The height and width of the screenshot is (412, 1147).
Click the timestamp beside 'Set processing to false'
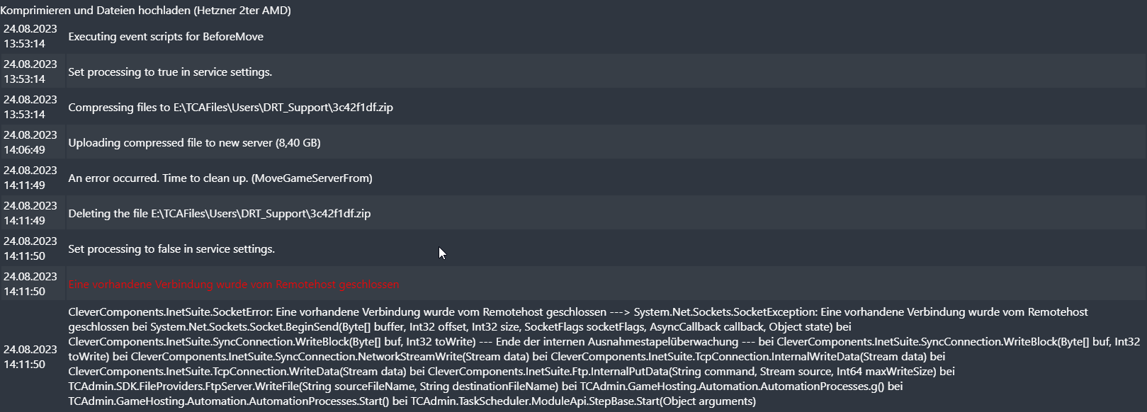pos(30,248)
